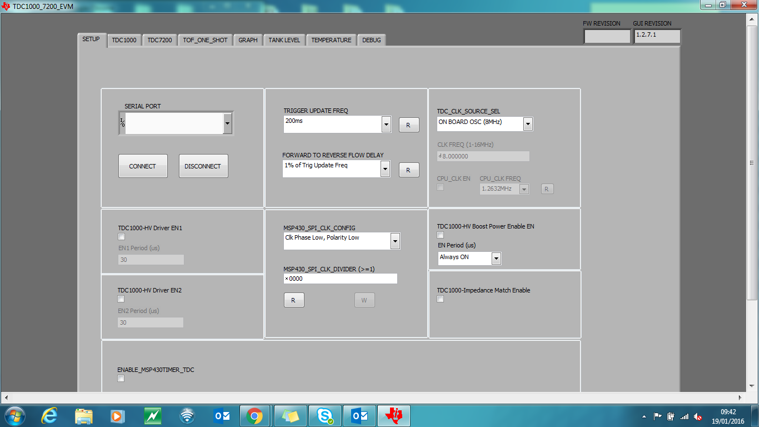The height and width of the screenshot is (427, 760).
Task: Click MSP430_SPI_CLK_DIVIDER input field
Action: pos(341,279)
